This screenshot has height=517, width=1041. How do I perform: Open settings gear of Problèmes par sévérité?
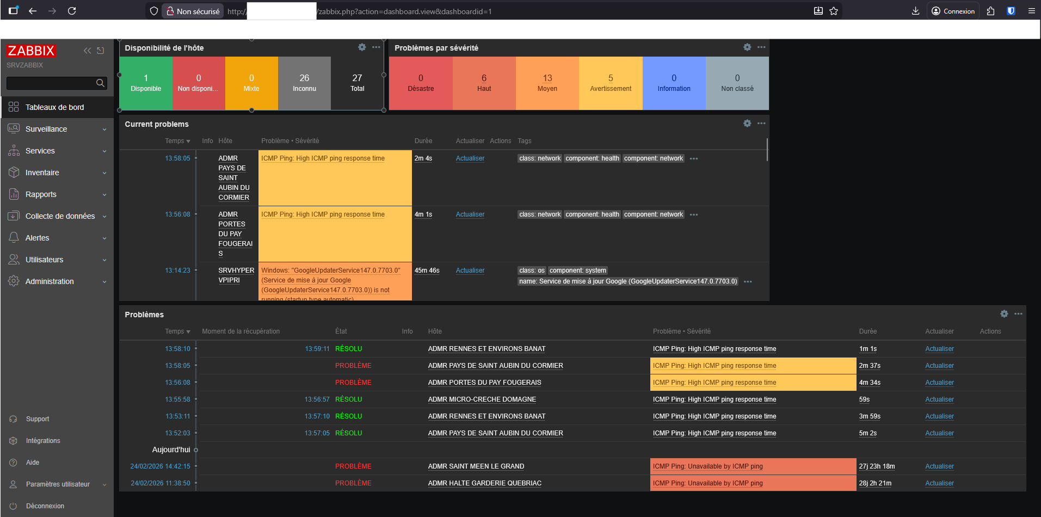click(x=747, y=47)
